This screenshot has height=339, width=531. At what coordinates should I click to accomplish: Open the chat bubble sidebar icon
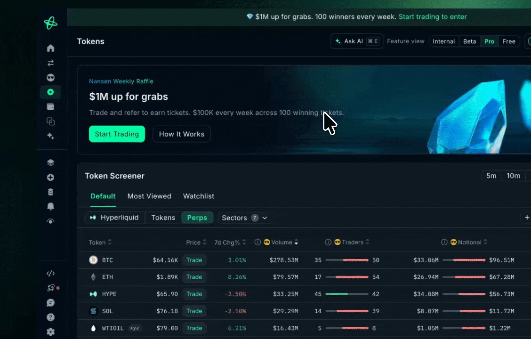pyautogui.click(x=50, y=302)
